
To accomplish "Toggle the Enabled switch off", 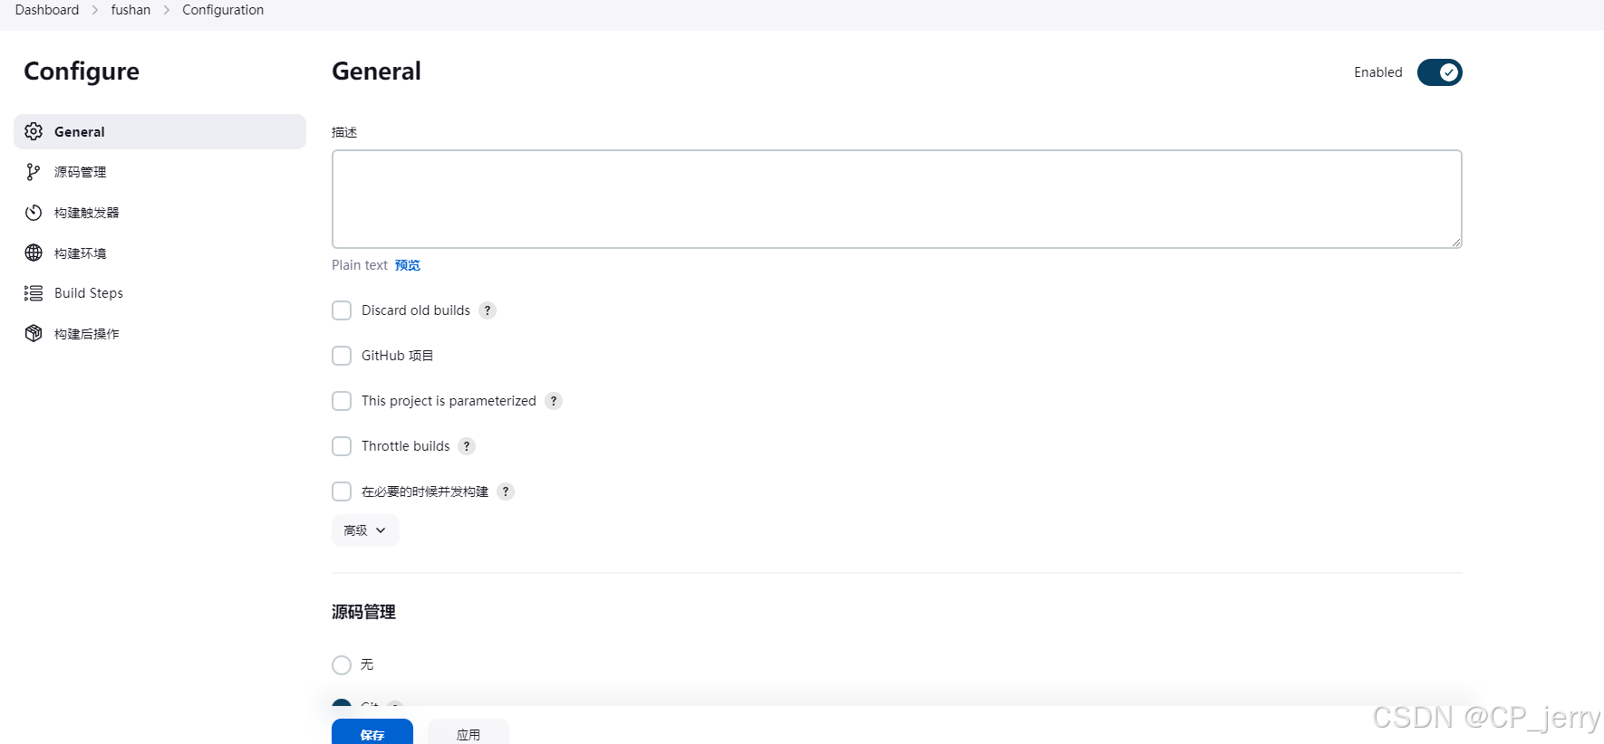I will click(1439, 72).
